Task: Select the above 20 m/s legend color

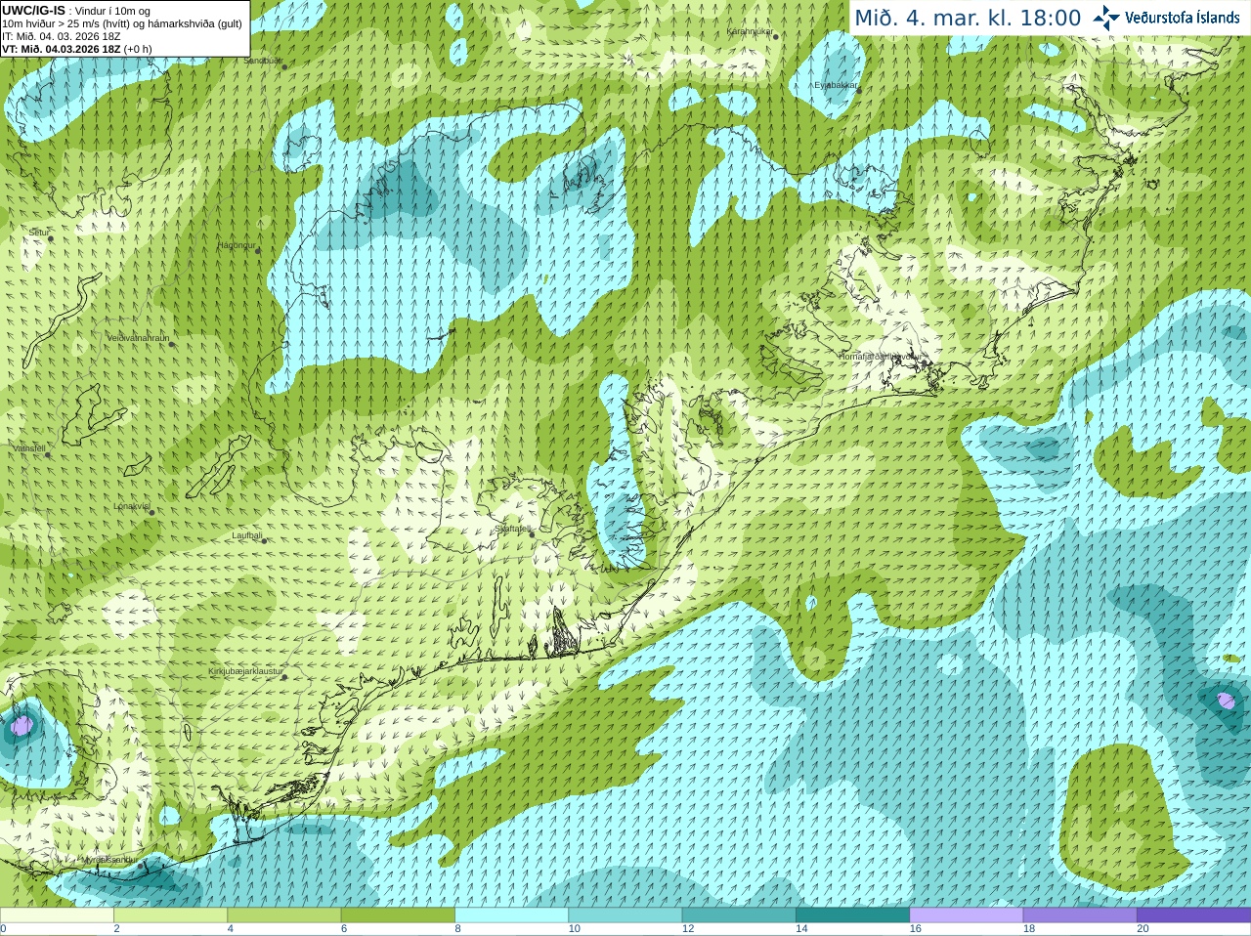Action: (x=1193, y=915)
